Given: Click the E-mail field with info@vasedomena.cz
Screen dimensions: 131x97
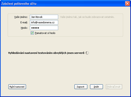Looking at the screenshot, I should 44,22.
